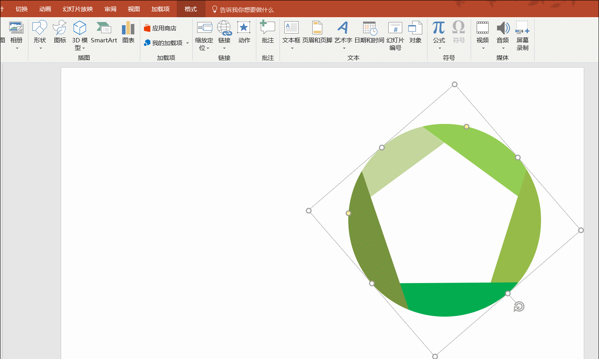Switch to the 动画 animations tab
Viewport: 599px width, 359px height.
point(45,9)
